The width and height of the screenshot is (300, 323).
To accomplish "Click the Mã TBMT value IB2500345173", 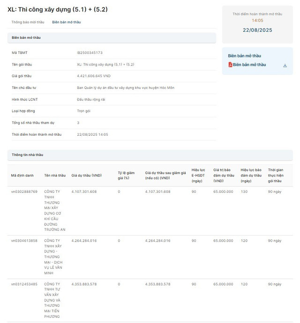I will pyautogui.click(x=90, y=52).
